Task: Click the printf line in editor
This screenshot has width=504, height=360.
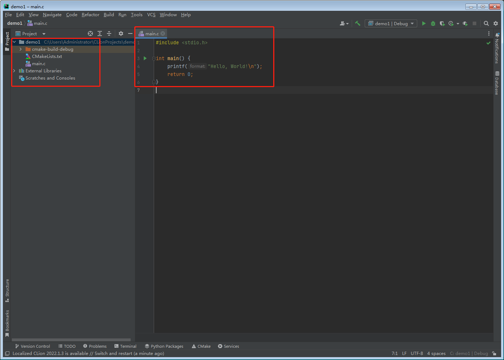Action: tap(215, 66)
